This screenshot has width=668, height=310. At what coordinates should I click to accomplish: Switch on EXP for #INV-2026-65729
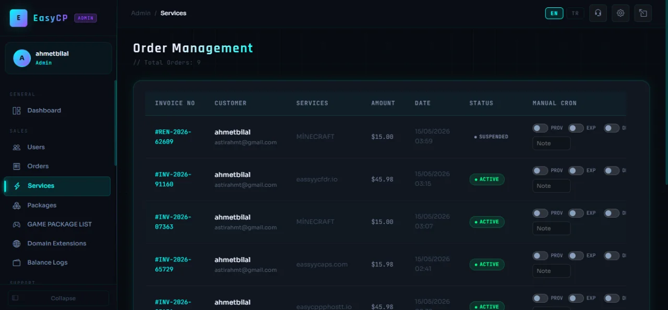point(576,256)
